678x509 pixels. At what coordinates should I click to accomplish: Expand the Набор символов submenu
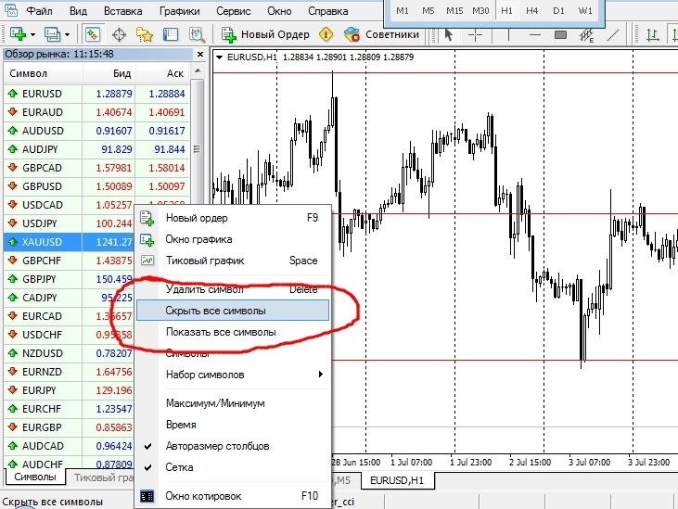point(234,375)
